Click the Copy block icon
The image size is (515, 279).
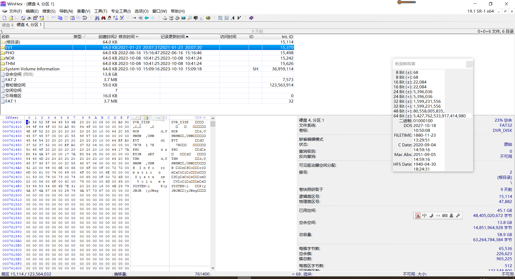coord(60,18)
